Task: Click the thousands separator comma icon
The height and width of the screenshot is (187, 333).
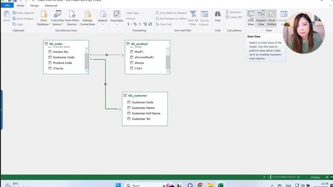Action: 140,24
